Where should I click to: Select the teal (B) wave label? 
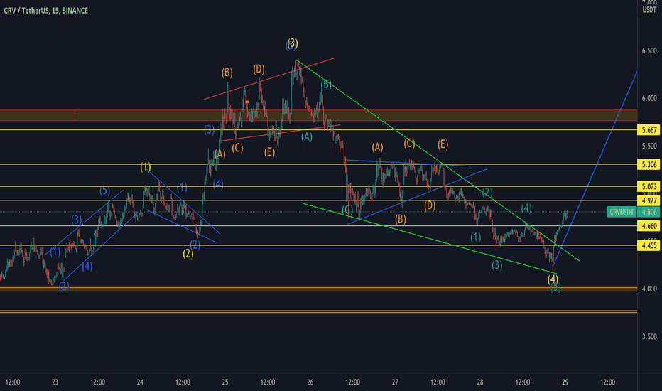(326, 84)
